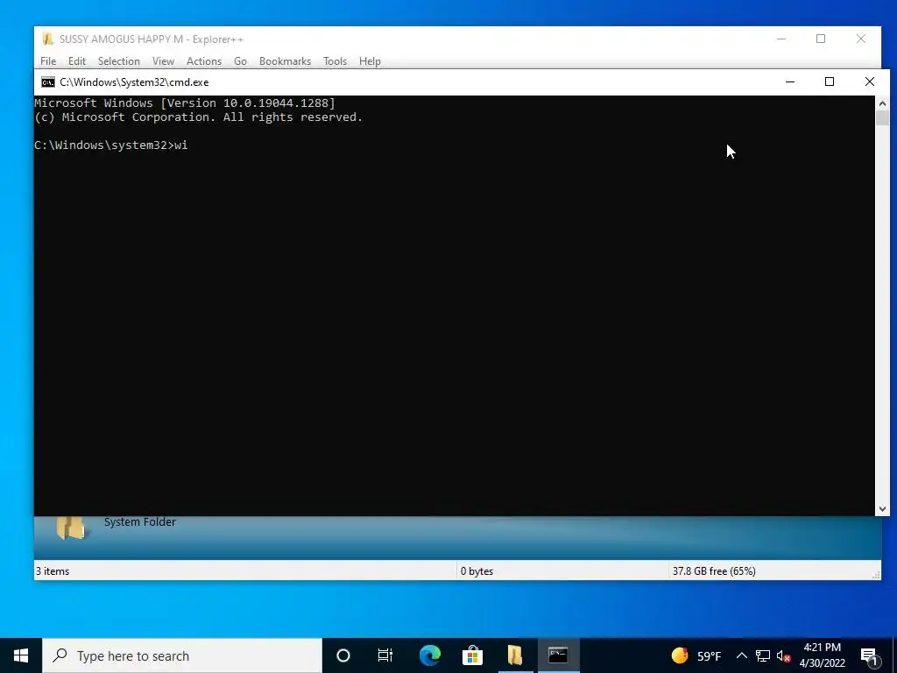897x673 pixels.
Task: Click the muted volume tray icon
Action: (x=783, y=655)
